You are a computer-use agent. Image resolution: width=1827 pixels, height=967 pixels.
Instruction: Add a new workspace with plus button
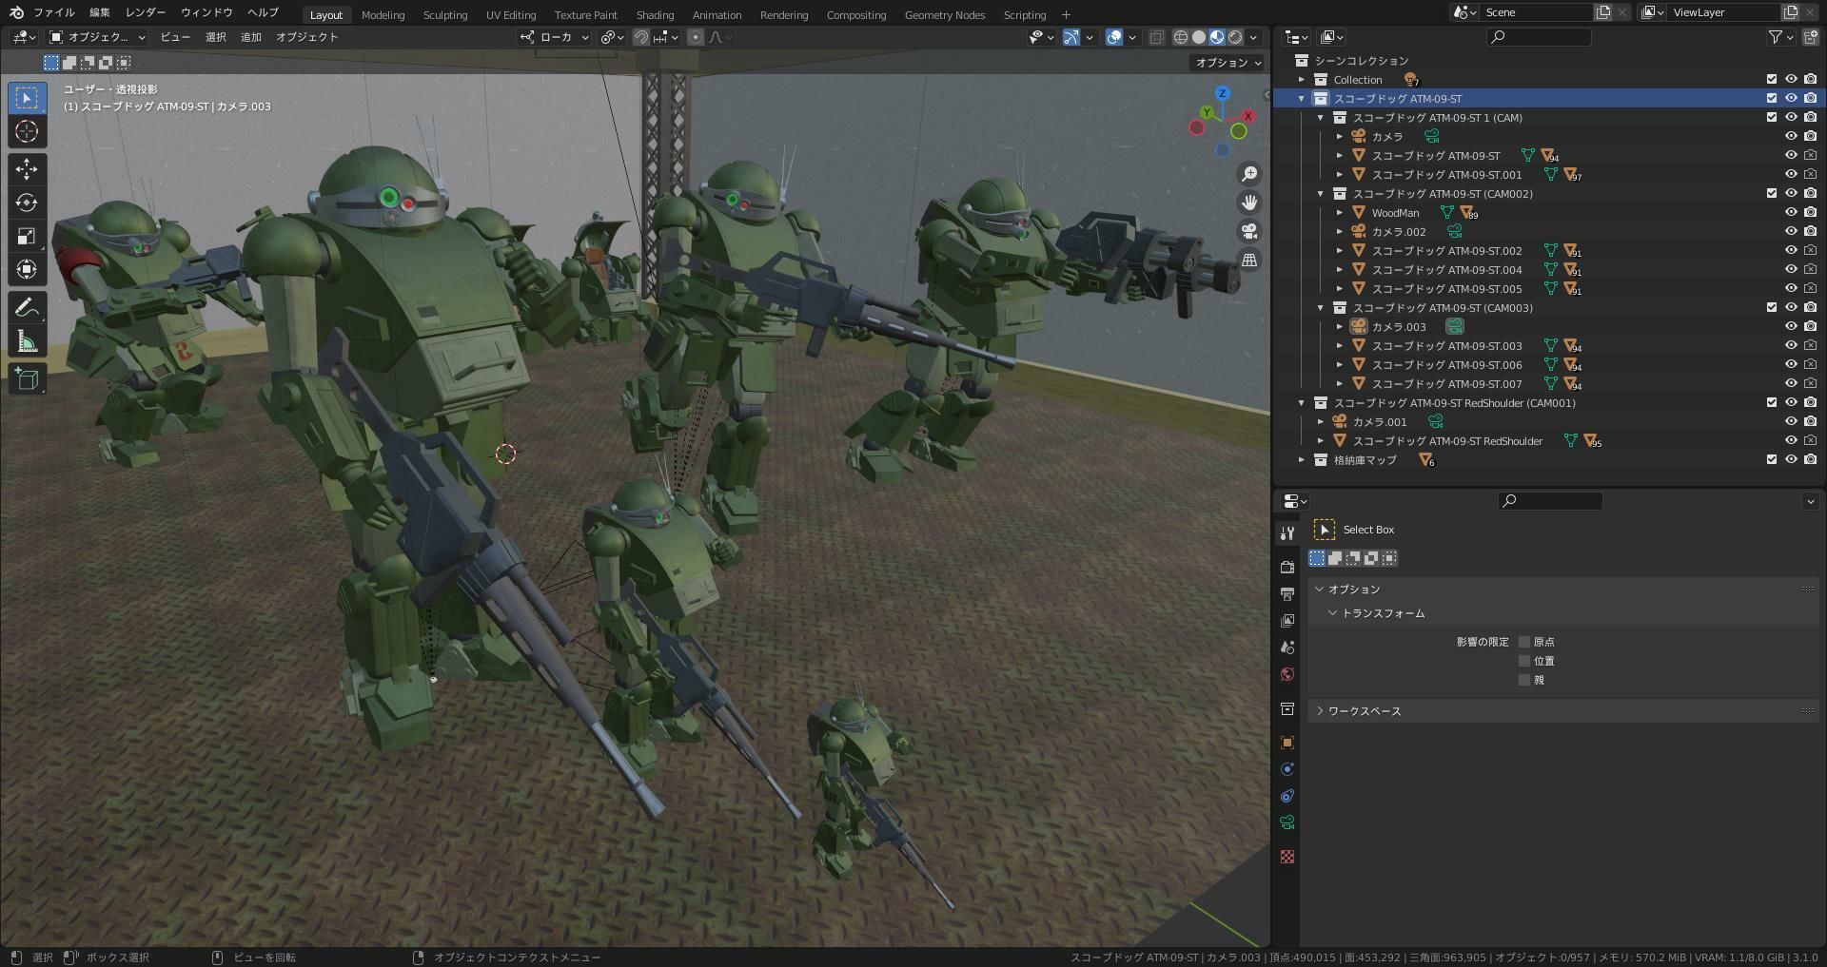pyautogui.click(x=1066, y=15)
